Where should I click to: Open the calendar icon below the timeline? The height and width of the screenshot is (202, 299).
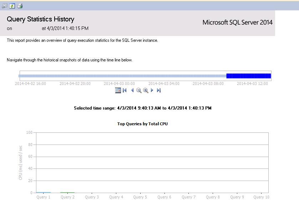pyautogui.click(x=118, y=90)
